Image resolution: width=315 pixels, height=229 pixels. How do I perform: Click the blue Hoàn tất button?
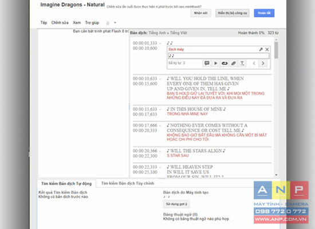(x=264, y=13)
